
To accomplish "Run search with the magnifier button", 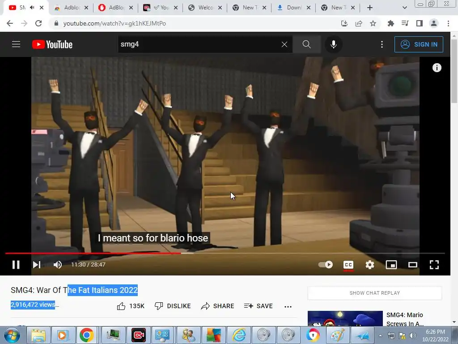I will coord(307,44).
